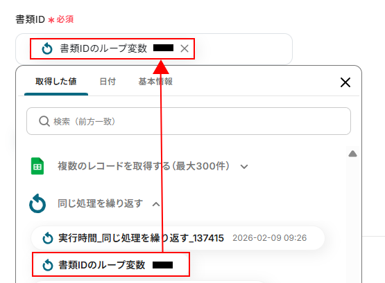
Task: Expand 複数のレコードを取得する chevron
Action: (x=244, y=167)
